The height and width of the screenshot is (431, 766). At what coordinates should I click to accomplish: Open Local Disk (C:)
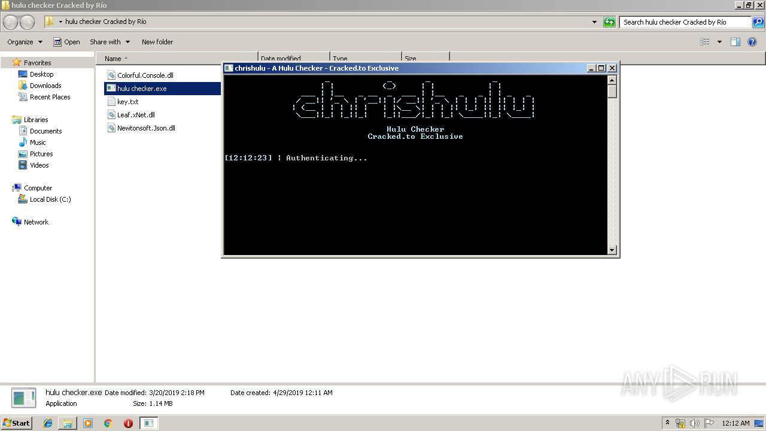point(50,199)
